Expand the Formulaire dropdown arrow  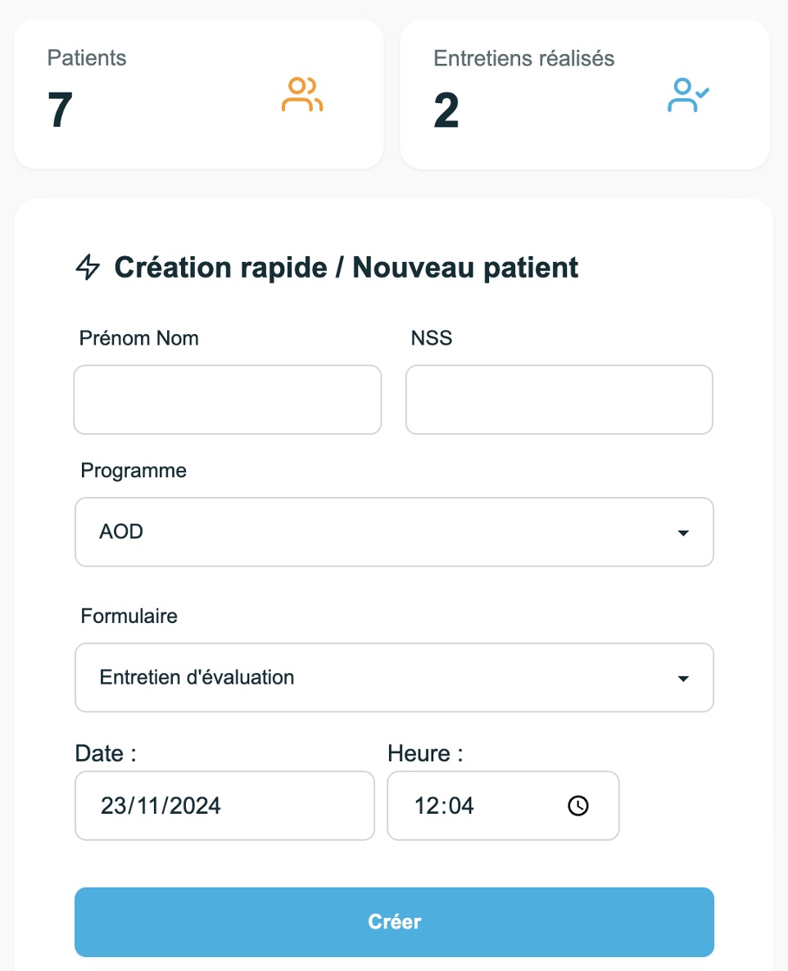pyautogui.click(x=683, y=679)
